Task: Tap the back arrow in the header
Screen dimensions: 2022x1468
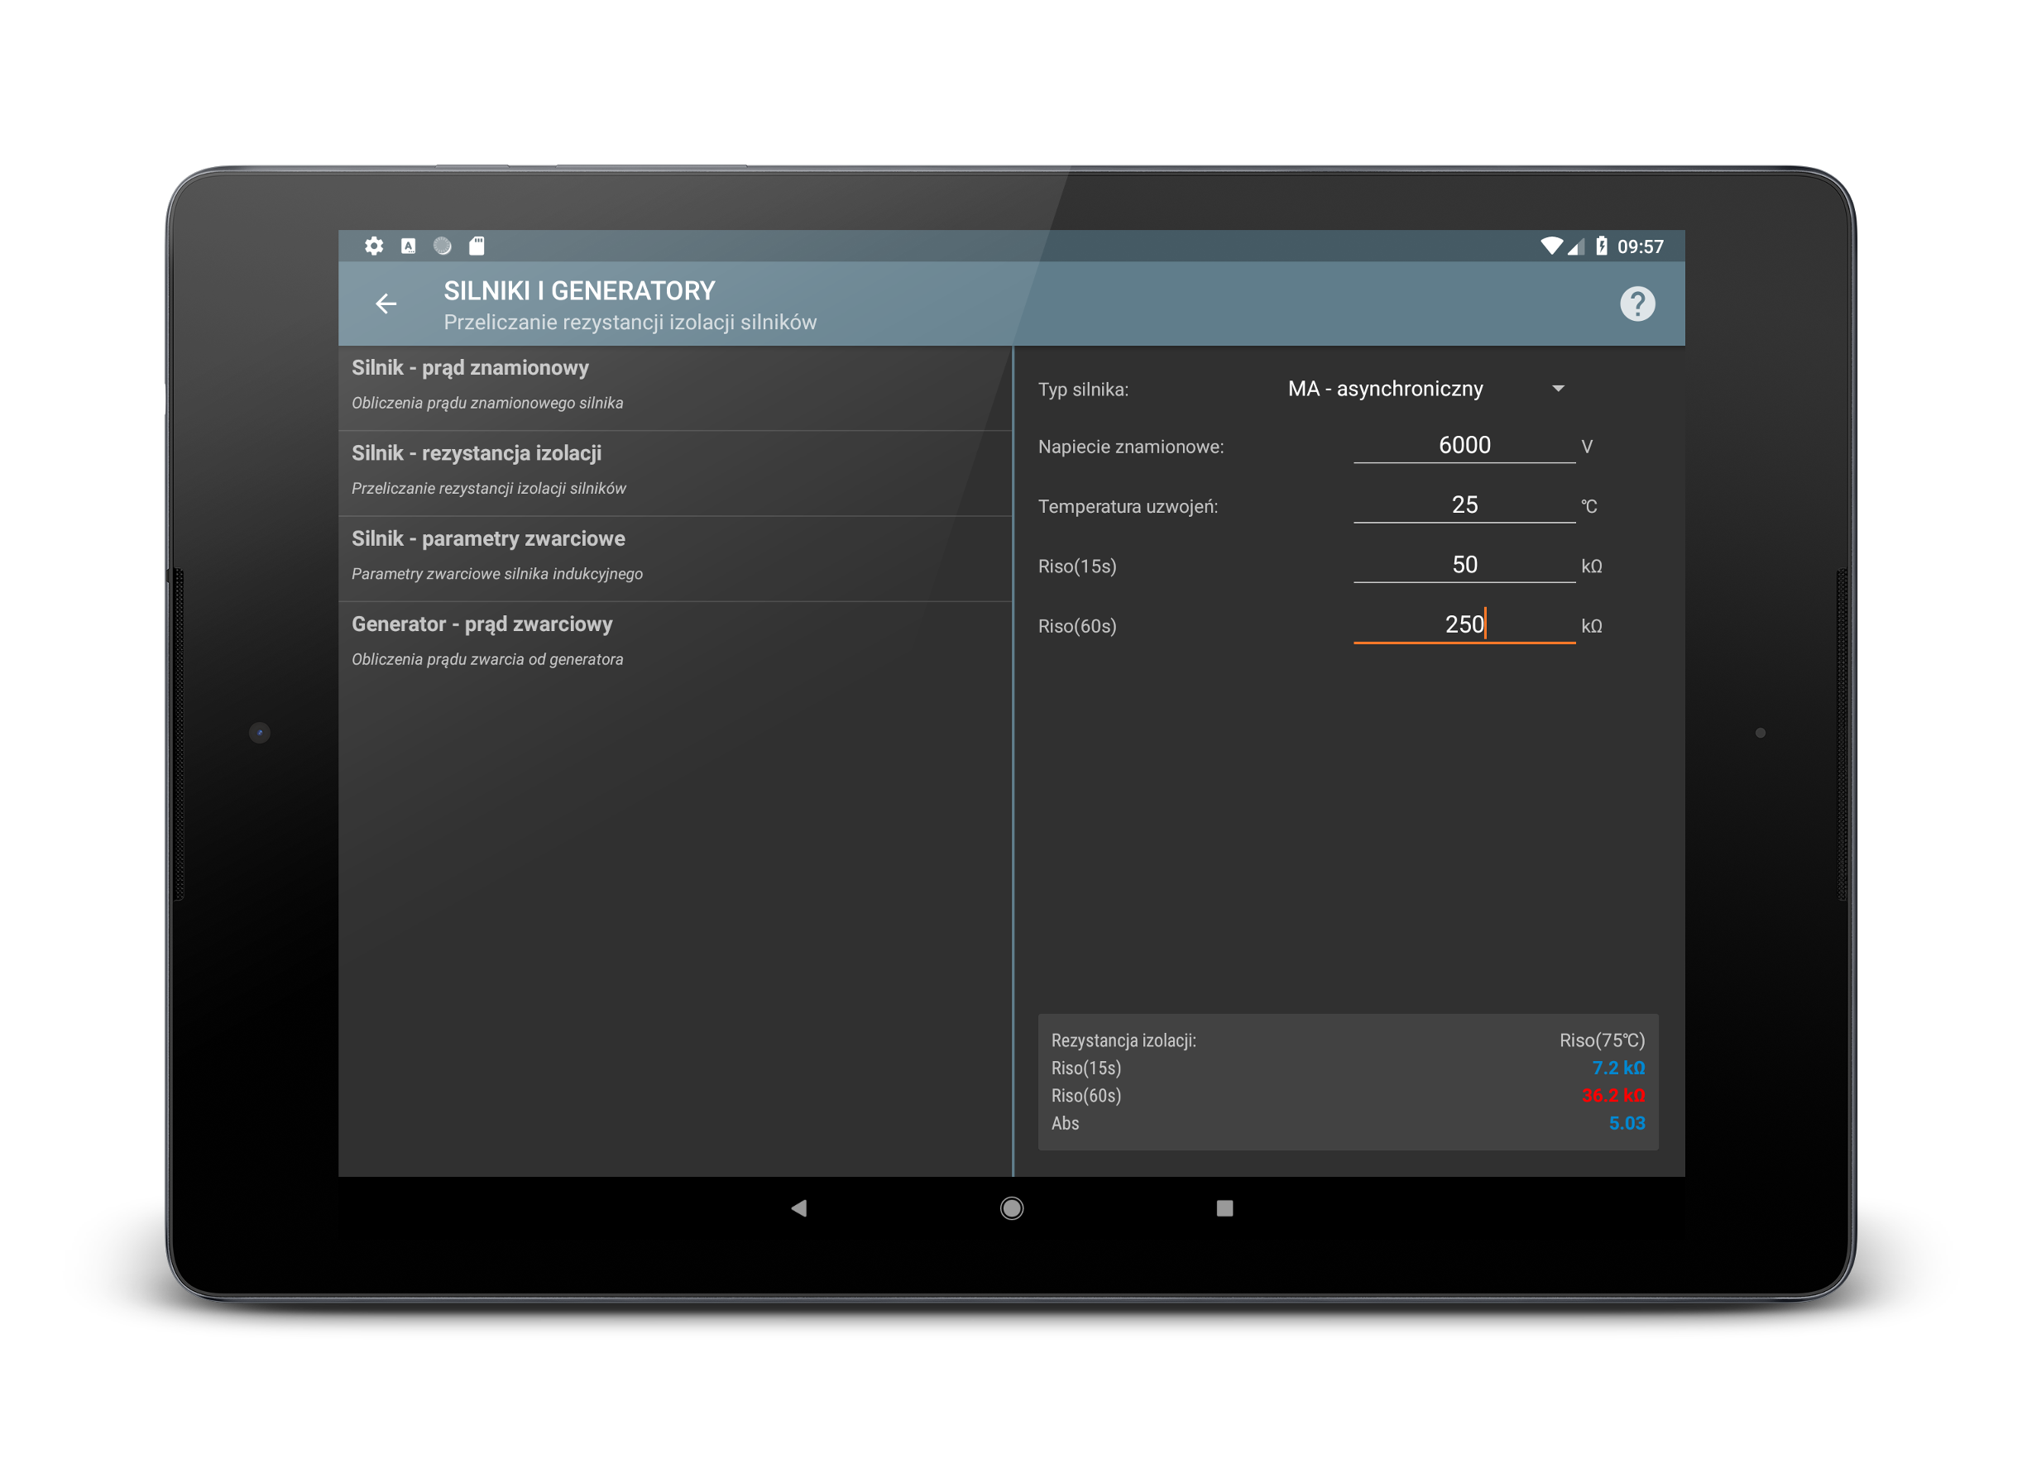Action: point(386,304)
